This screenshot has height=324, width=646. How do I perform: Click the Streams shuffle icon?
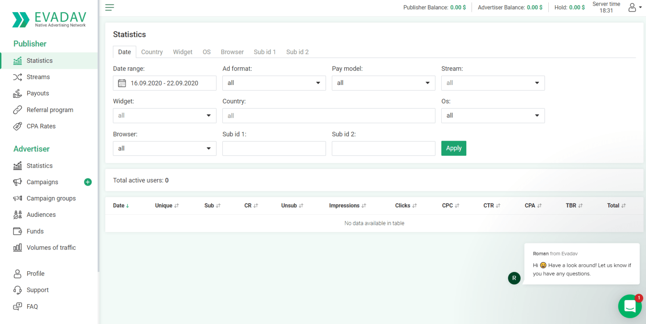[x=17, y=77]
